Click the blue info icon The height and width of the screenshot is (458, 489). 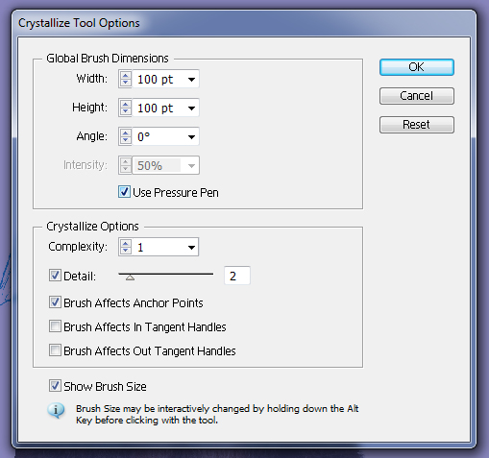pos(57,410)
